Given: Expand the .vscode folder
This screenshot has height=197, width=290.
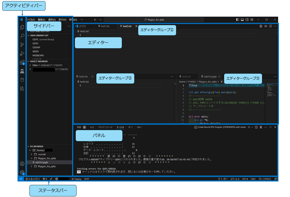Looking at the screenshot, I should 32,154.
